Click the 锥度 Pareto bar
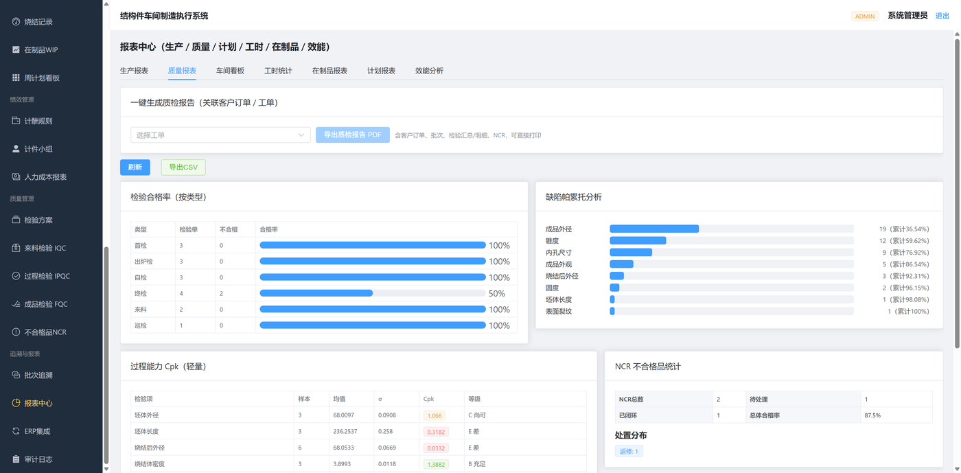 pyautogui.click(x=732, y=240)
